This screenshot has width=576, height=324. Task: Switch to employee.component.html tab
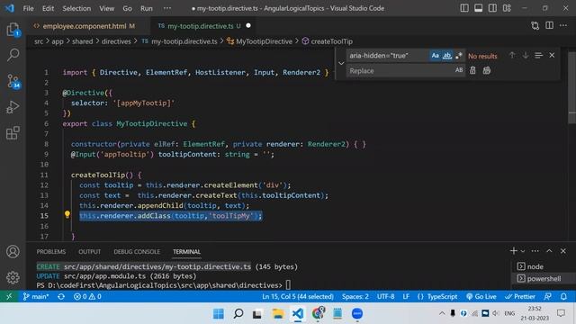[88, 26]
